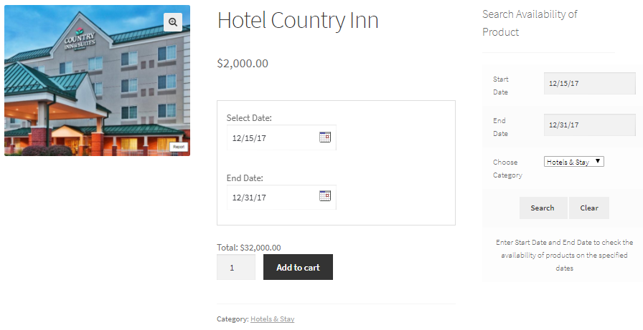Click the Search button in availability panel

543,208
